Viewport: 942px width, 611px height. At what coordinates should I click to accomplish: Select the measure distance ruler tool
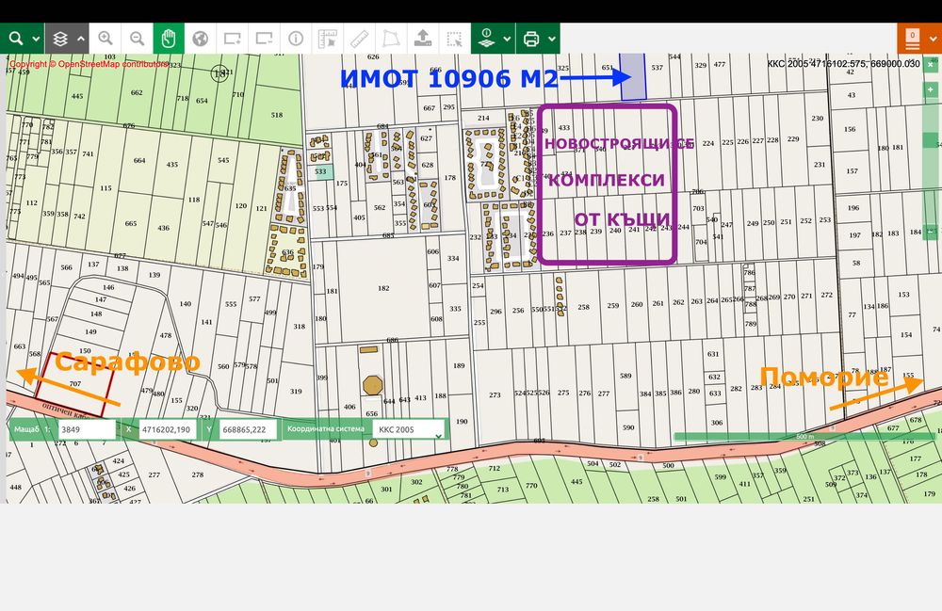(x=359, y=39)
